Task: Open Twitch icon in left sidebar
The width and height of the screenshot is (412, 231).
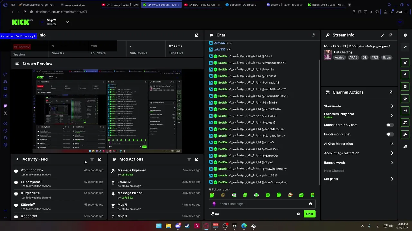Action: (x=5, y=106)
